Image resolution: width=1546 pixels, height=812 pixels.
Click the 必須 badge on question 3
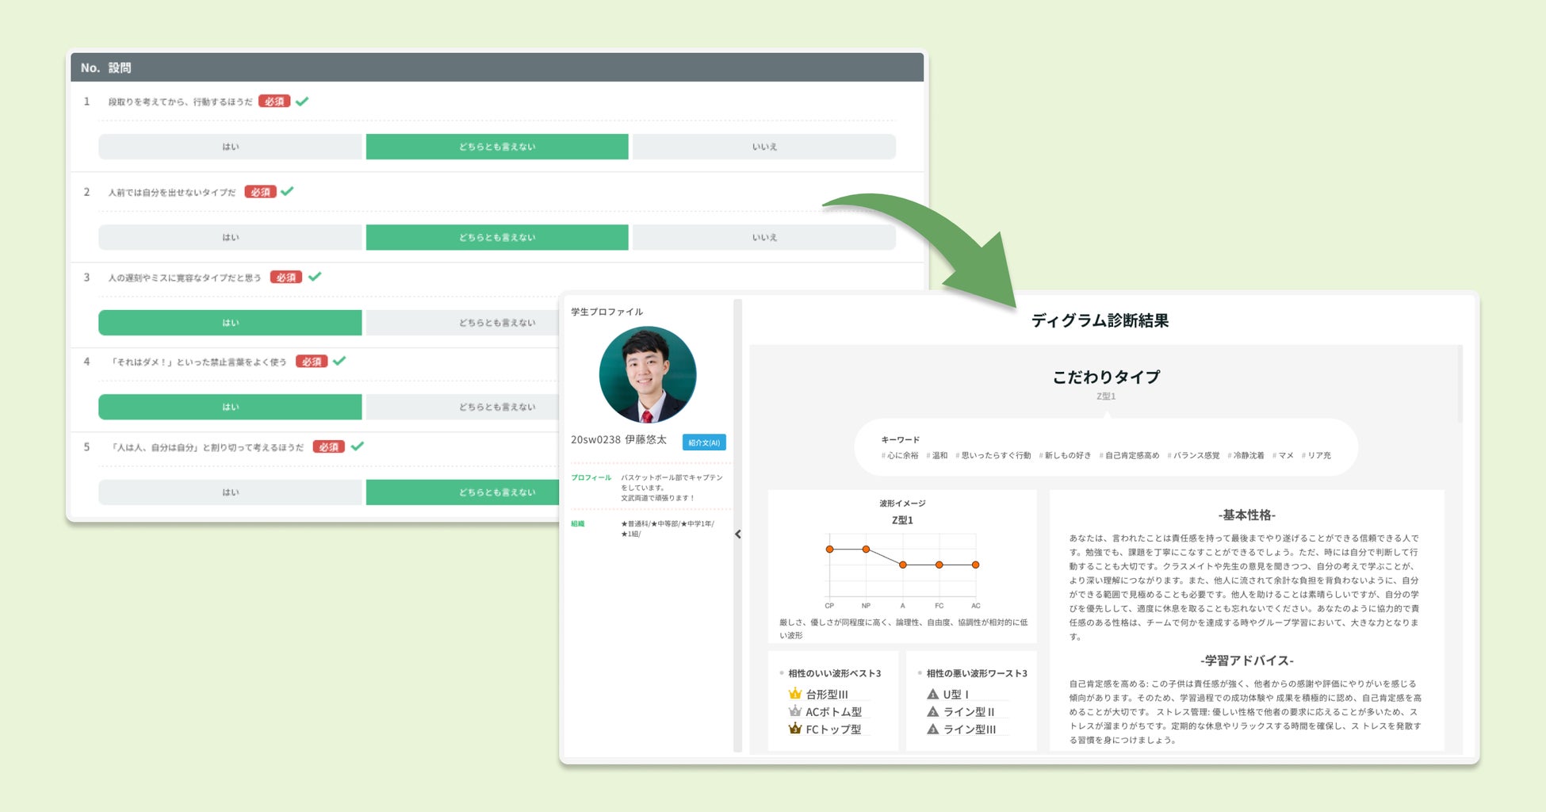[286, 278]
